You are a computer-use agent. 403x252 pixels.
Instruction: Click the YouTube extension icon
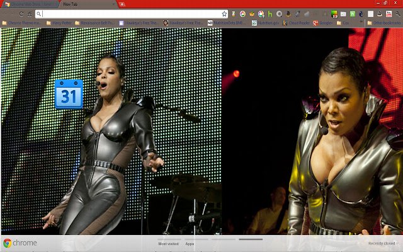389,14
